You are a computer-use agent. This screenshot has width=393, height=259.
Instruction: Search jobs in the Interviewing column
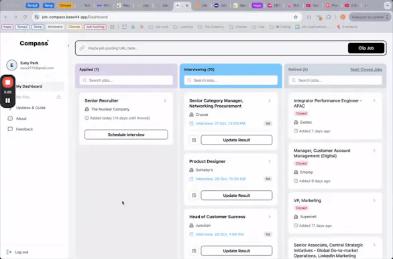click(x=231, y=80)
